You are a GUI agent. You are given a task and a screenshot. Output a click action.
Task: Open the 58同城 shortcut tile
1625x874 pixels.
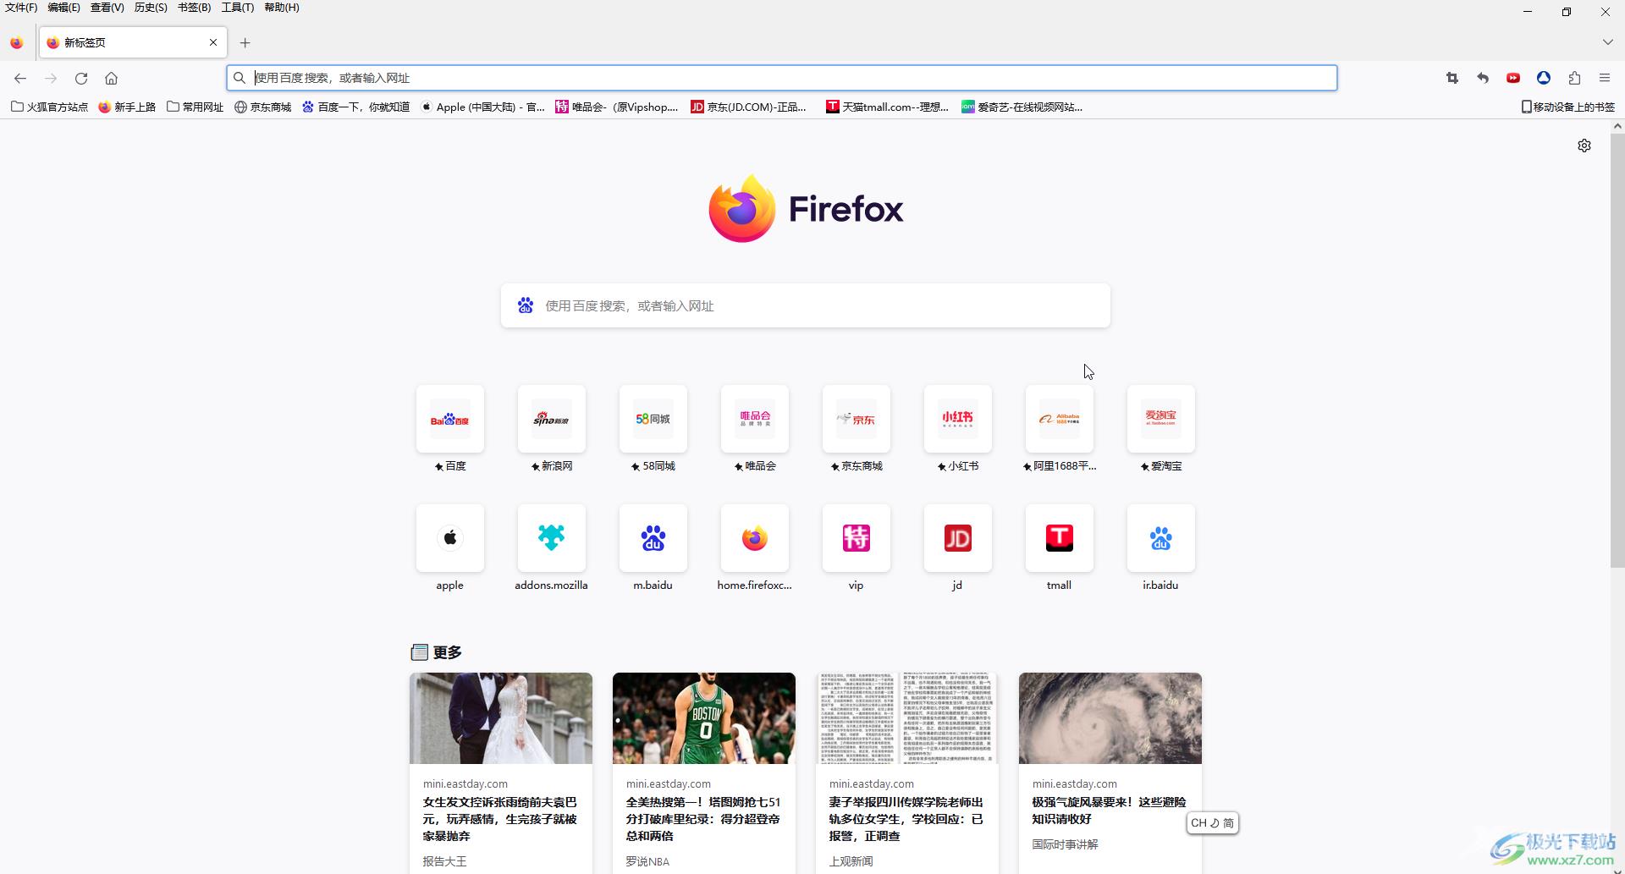653,419
